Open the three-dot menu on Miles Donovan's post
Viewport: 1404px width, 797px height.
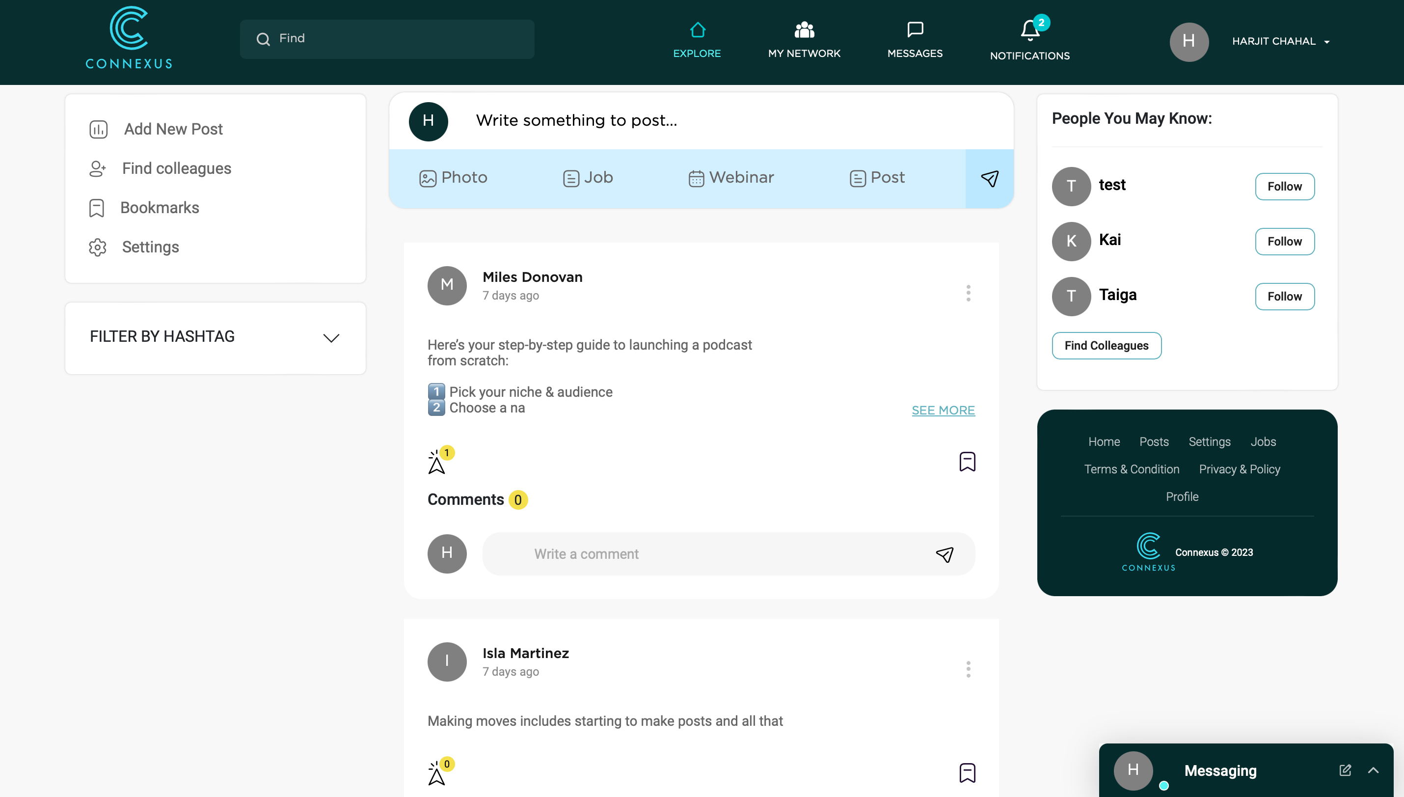tap(968, 293)
